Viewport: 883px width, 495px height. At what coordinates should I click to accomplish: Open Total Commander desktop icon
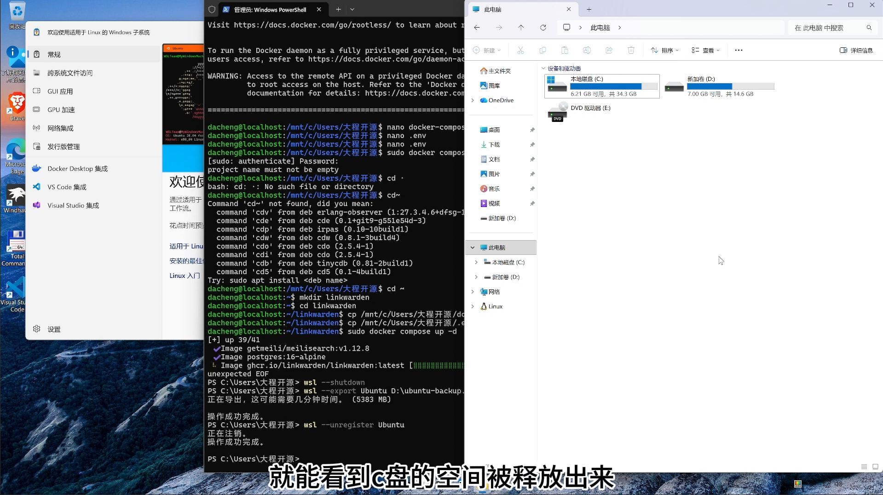14,248
